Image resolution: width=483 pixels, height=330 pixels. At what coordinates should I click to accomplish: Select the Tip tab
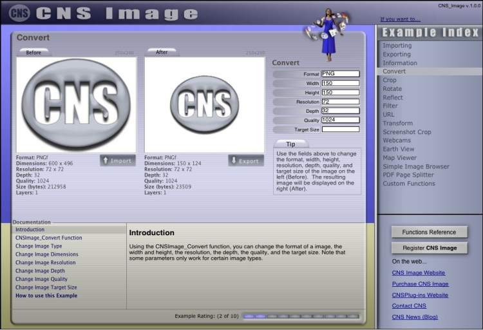(290, 144)
